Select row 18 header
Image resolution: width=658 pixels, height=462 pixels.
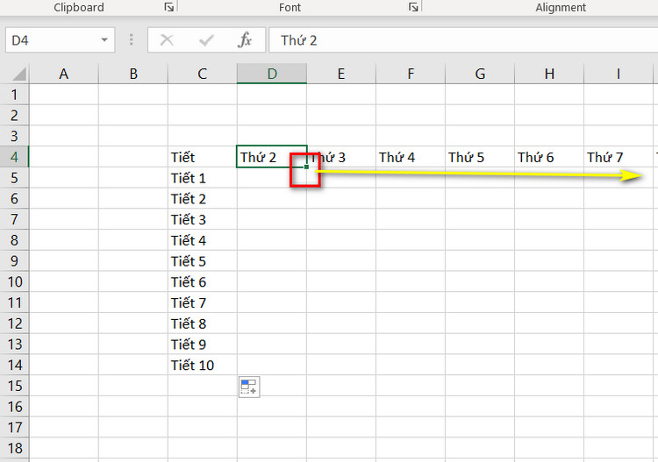coord(14,448)
